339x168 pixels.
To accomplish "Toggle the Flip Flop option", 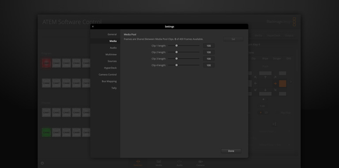I will [286, 113].
